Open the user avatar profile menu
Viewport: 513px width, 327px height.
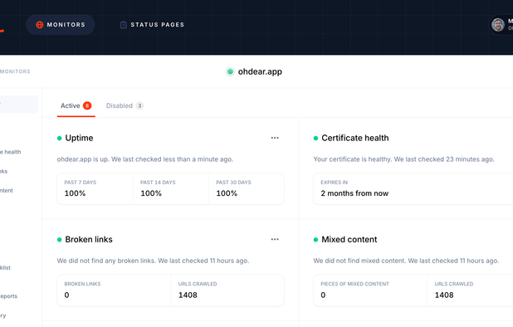[498, 25]
